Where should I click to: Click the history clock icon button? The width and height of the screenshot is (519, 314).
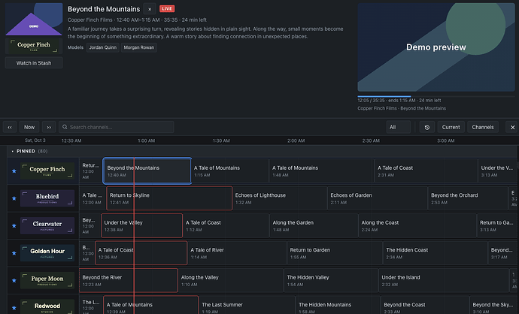[427, 127]
